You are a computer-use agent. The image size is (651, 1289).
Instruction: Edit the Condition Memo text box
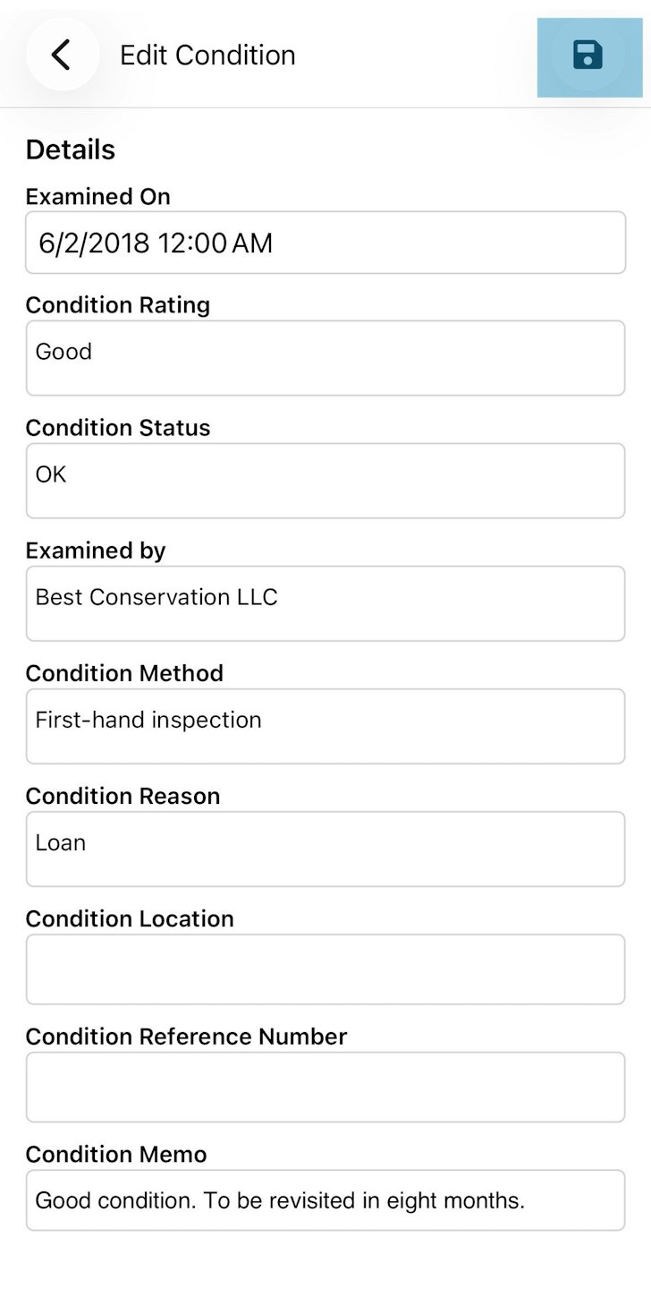click(325, 1200)
